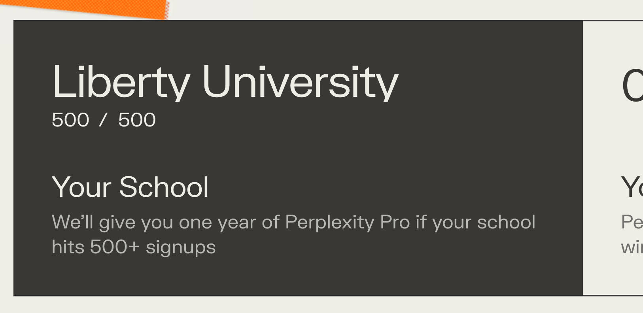The image size is (643, 313).
Task: Click the "Perplexity Pro" text in description
Action: coord(347,222)
